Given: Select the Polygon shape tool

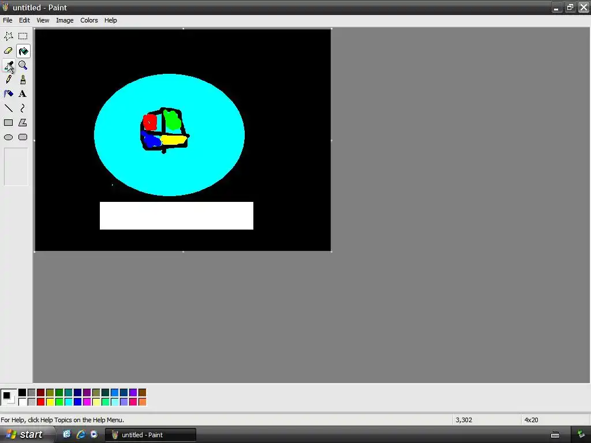Looking at the screenshot, I should (23, 123).
